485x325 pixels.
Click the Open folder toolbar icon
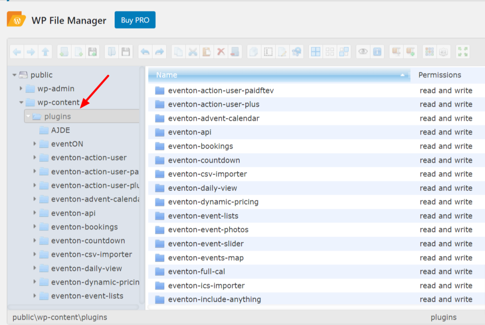112,52
